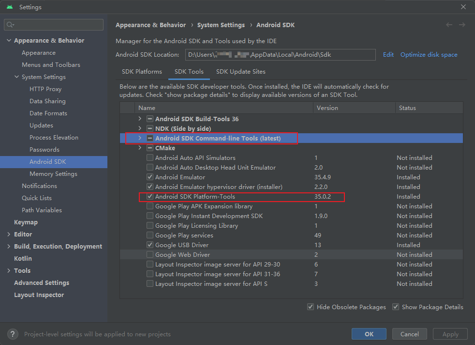Expand the CMake row

140,148
